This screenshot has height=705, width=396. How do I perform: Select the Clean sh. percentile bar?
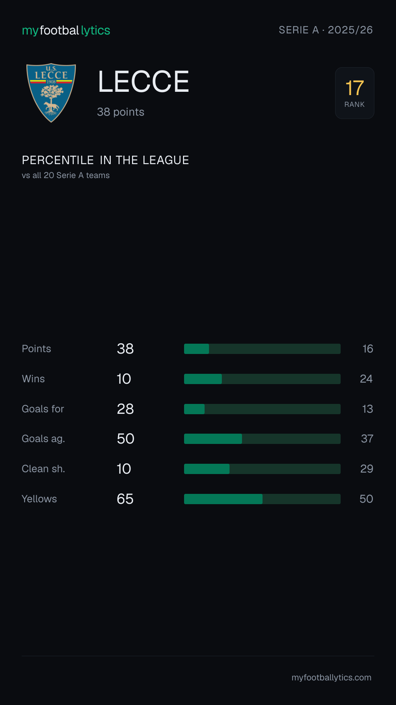coord(262,469)
